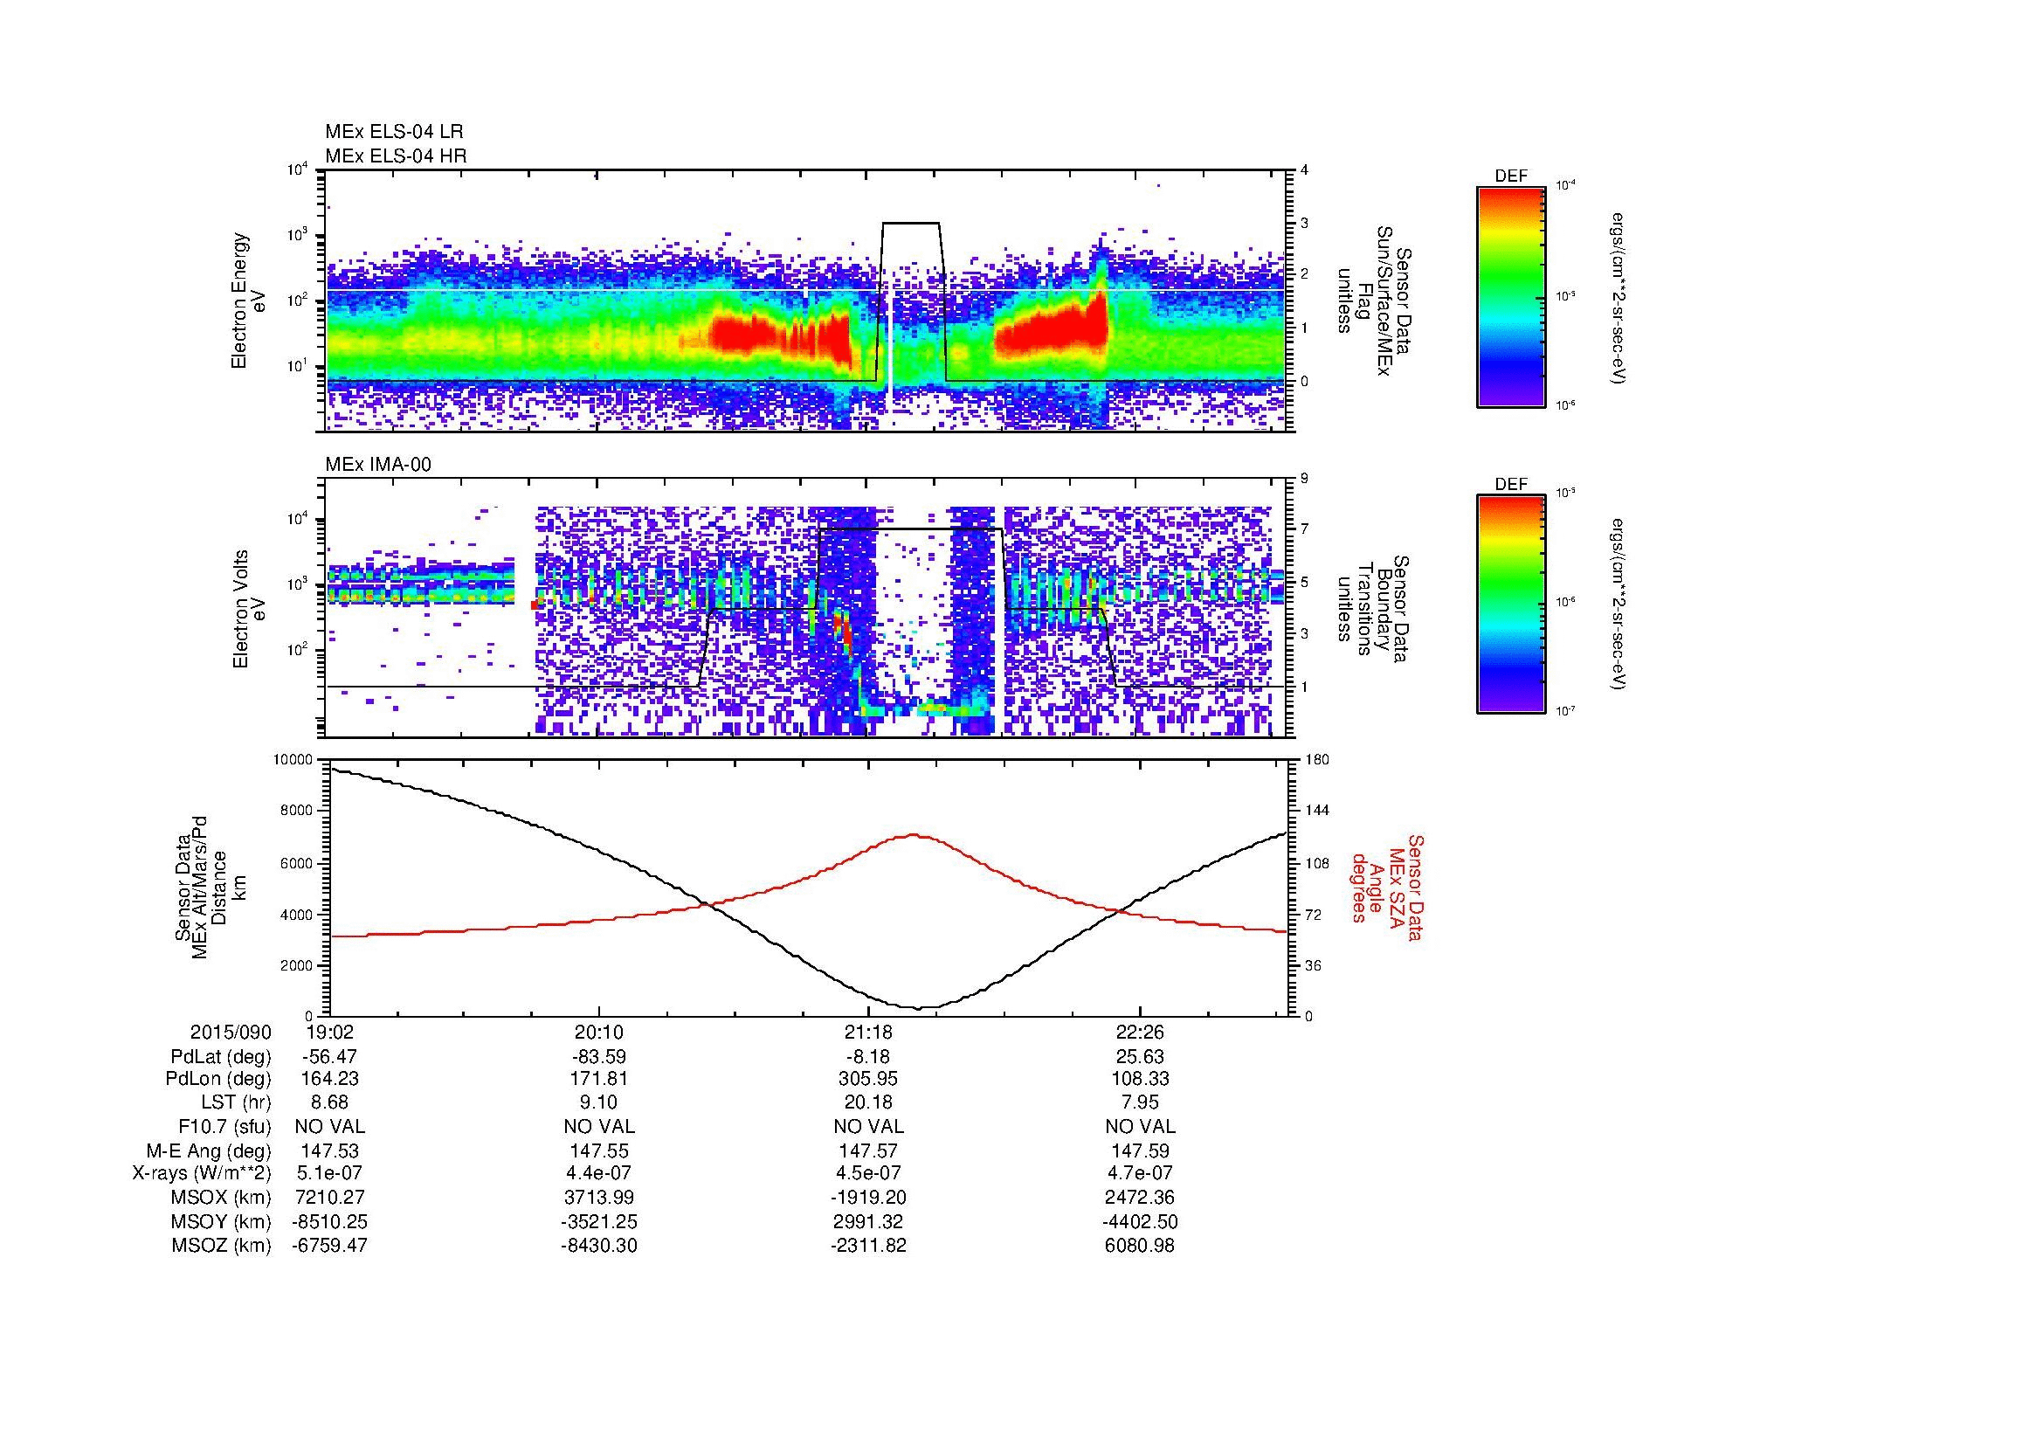This screenshot has width=2043, height=1444.
Task: Click the X-rays value '4.7e-07'
Action: 1140,1173
